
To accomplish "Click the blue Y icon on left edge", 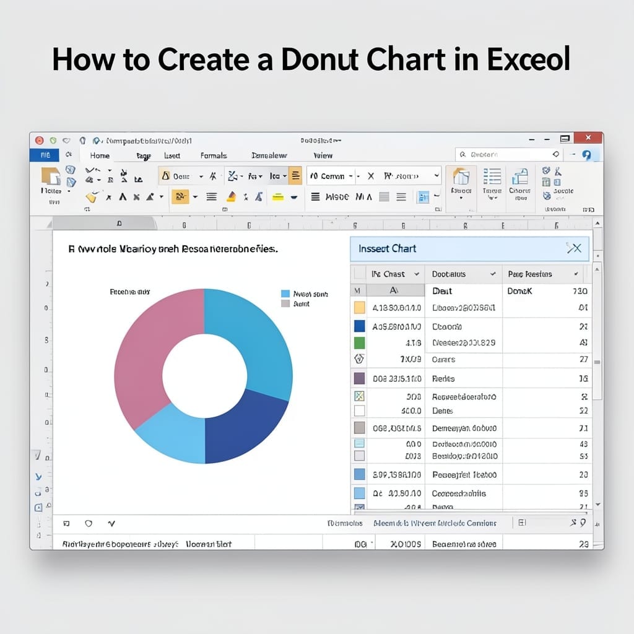I will coord(38,477).
